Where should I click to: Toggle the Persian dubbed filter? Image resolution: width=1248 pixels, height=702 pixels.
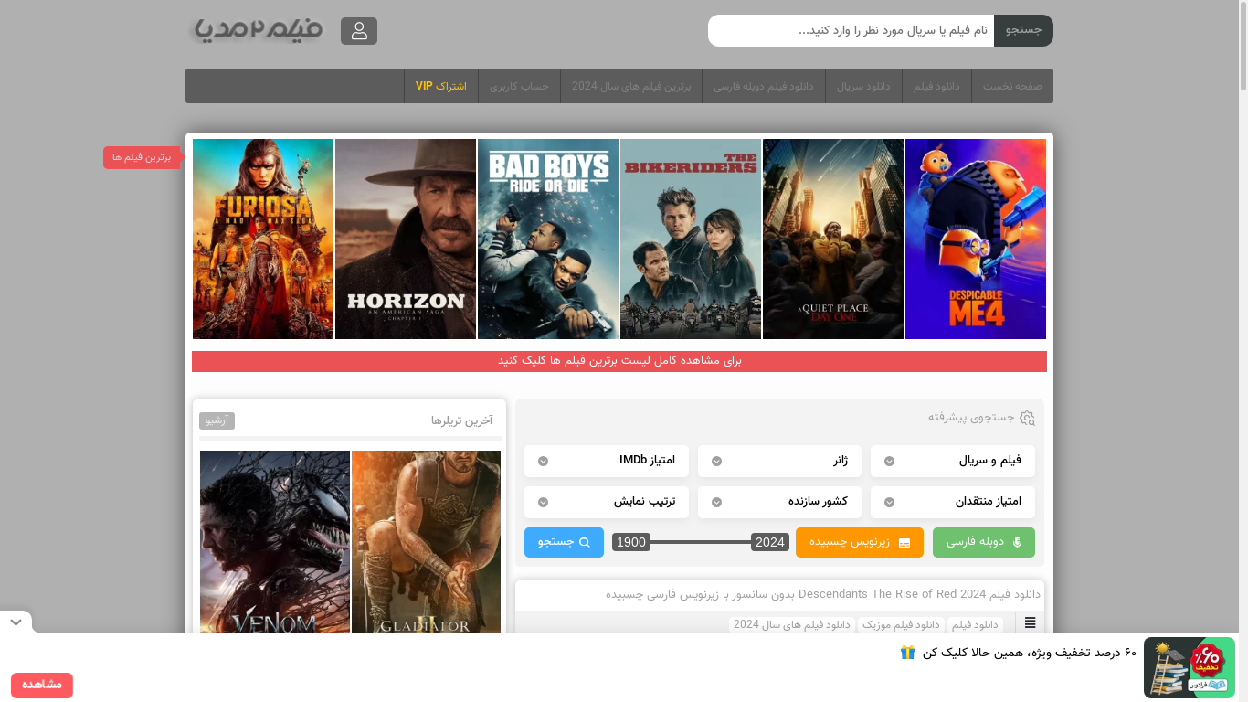tap(984, 542)
